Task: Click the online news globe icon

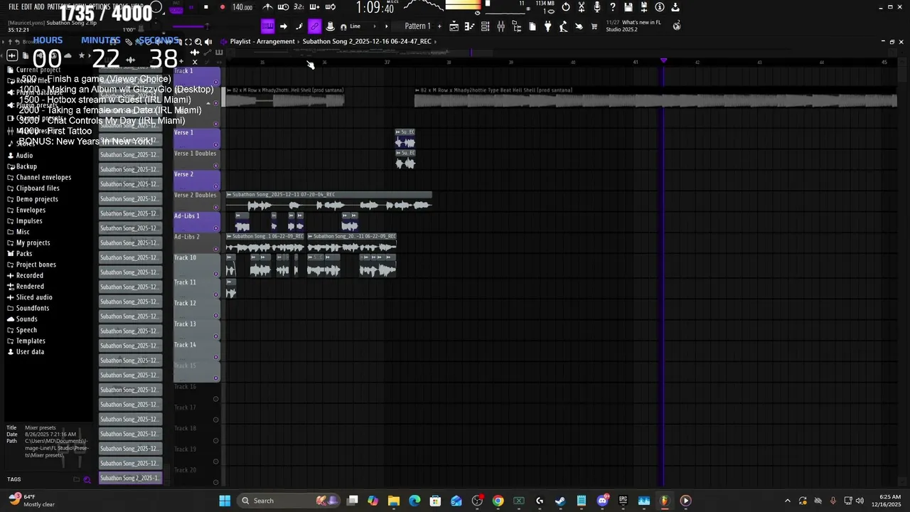Action: (x=677, y=26)
